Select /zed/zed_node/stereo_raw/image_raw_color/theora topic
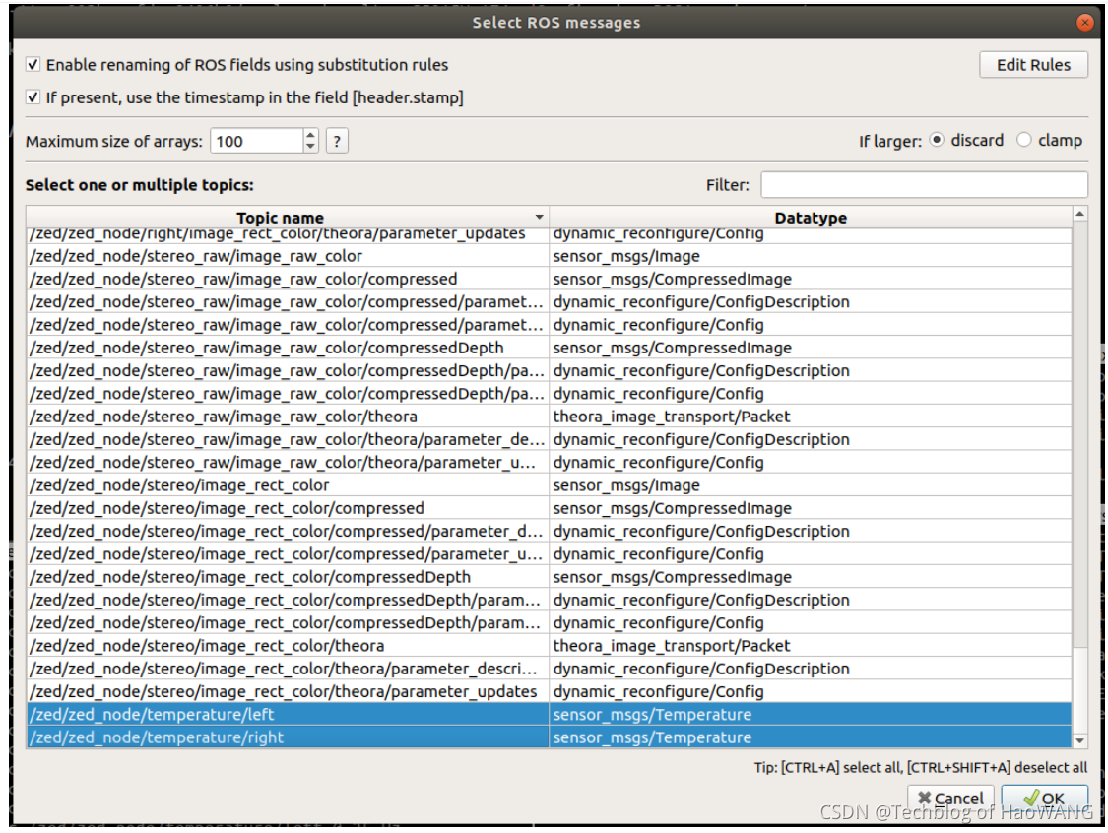 click(x=288, y=416)
